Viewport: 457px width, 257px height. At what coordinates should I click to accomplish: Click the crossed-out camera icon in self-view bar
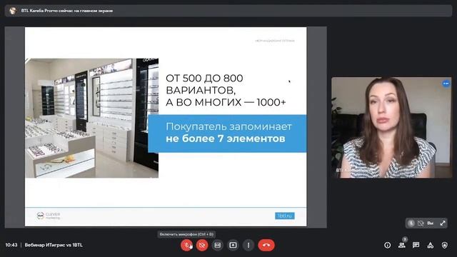point(421,223)
